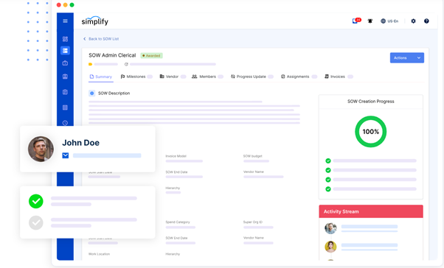Open the US-En language selector
The width and height of the screenshot is (444, 268).
coord(389,21)
